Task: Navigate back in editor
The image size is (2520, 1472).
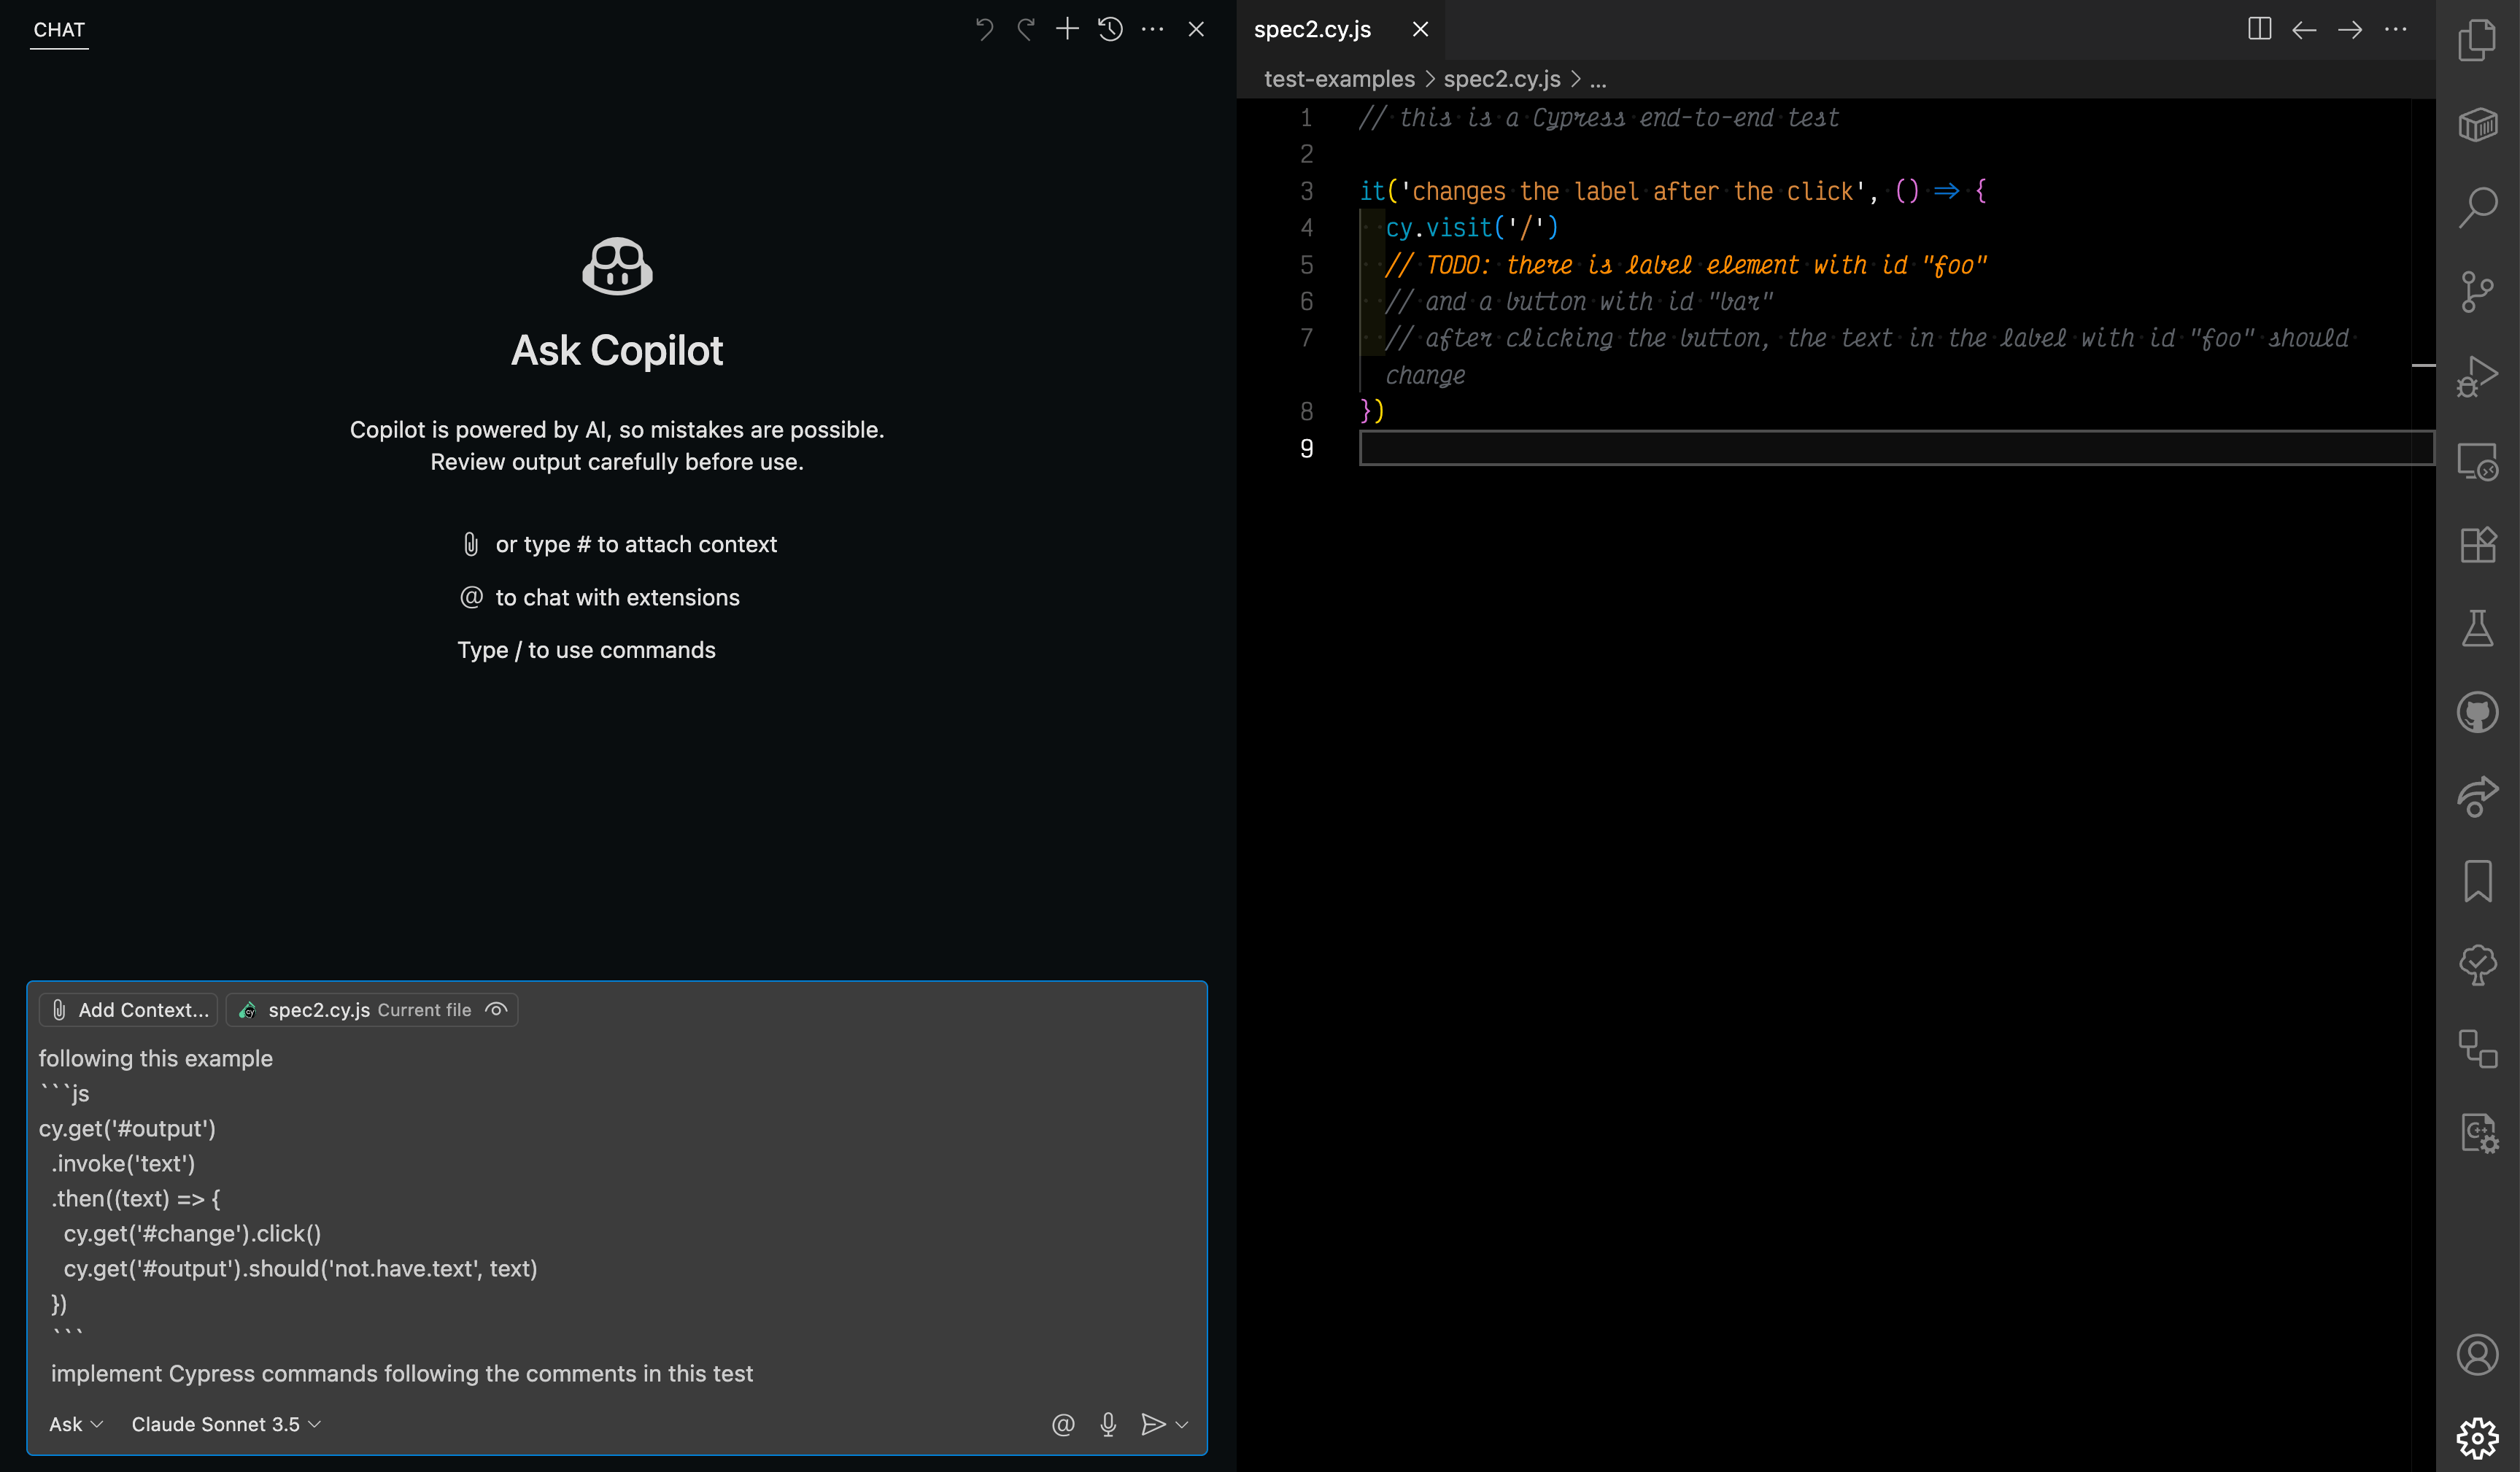Action: [2304, 29]
